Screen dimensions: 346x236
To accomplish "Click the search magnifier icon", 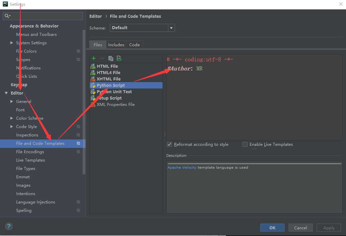I will tap(7, 16).
